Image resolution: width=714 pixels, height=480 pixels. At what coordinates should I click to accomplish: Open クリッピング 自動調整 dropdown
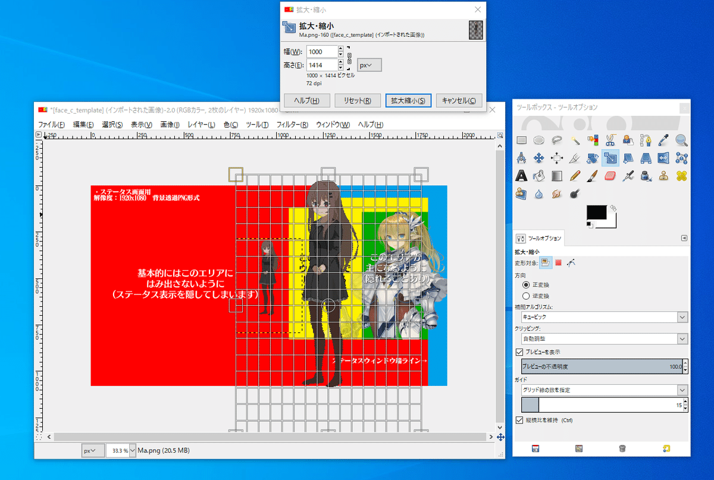(605, 338)
